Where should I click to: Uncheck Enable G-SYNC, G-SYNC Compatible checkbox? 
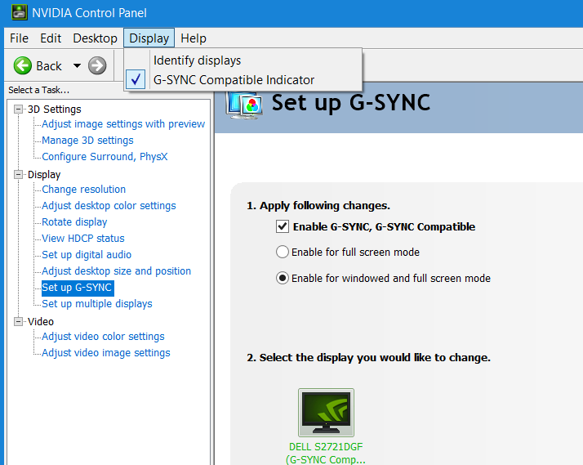click(283, 226)
